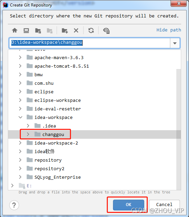Viewport: 189px width, 217px height.
Task: Select the repository2 folder
Action: tap(92, 168)
